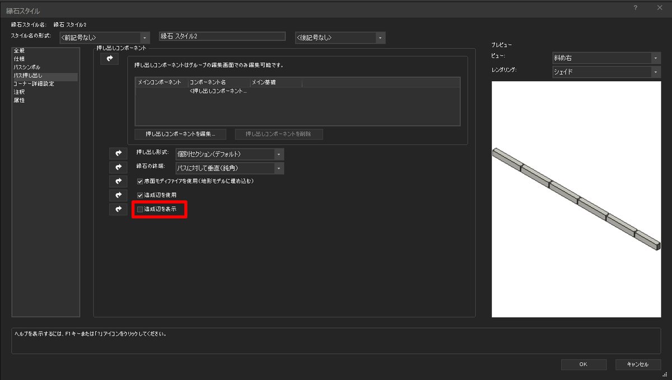The image size is (672, 380).
Task: Open the ビュー dropdown showing 斜め右
Action: pyautogui.click(x=656, y=57)
